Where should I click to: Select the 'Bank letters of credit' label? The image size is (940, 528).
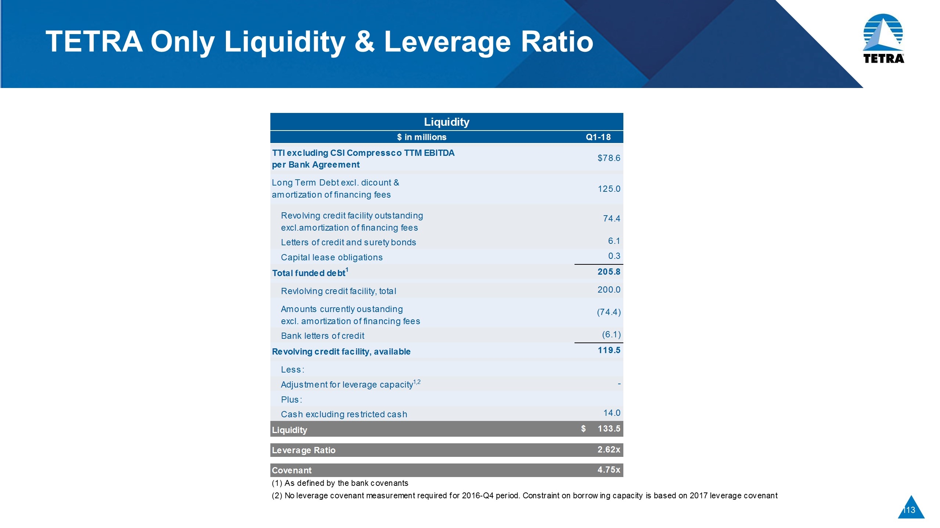[323, 336]
